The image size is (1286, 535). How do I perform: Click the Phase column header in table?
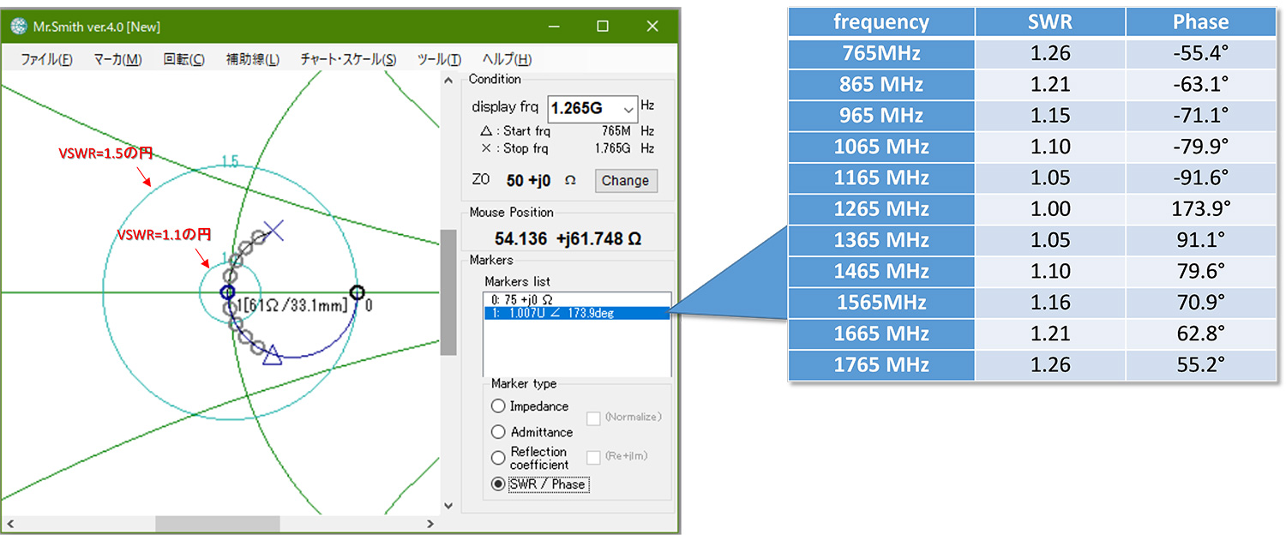pos(1201,22)
